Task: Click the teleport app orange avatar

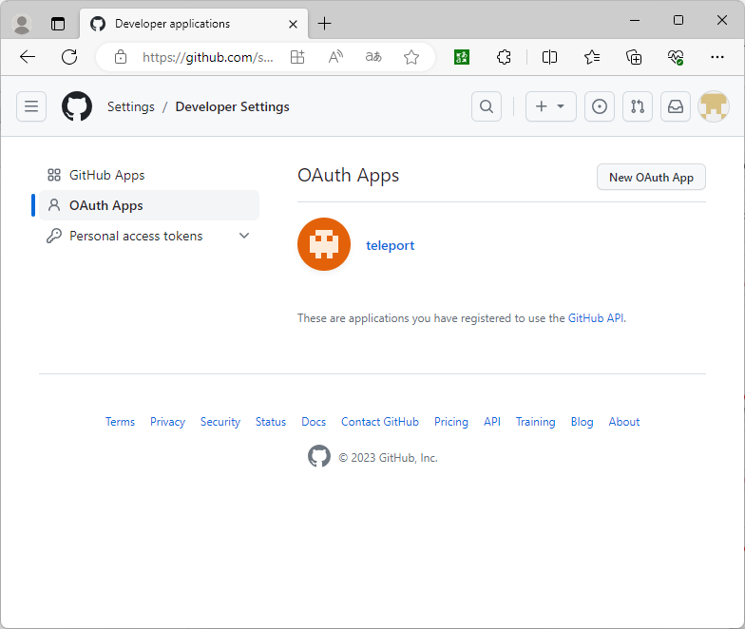Action: pos(324,244)
